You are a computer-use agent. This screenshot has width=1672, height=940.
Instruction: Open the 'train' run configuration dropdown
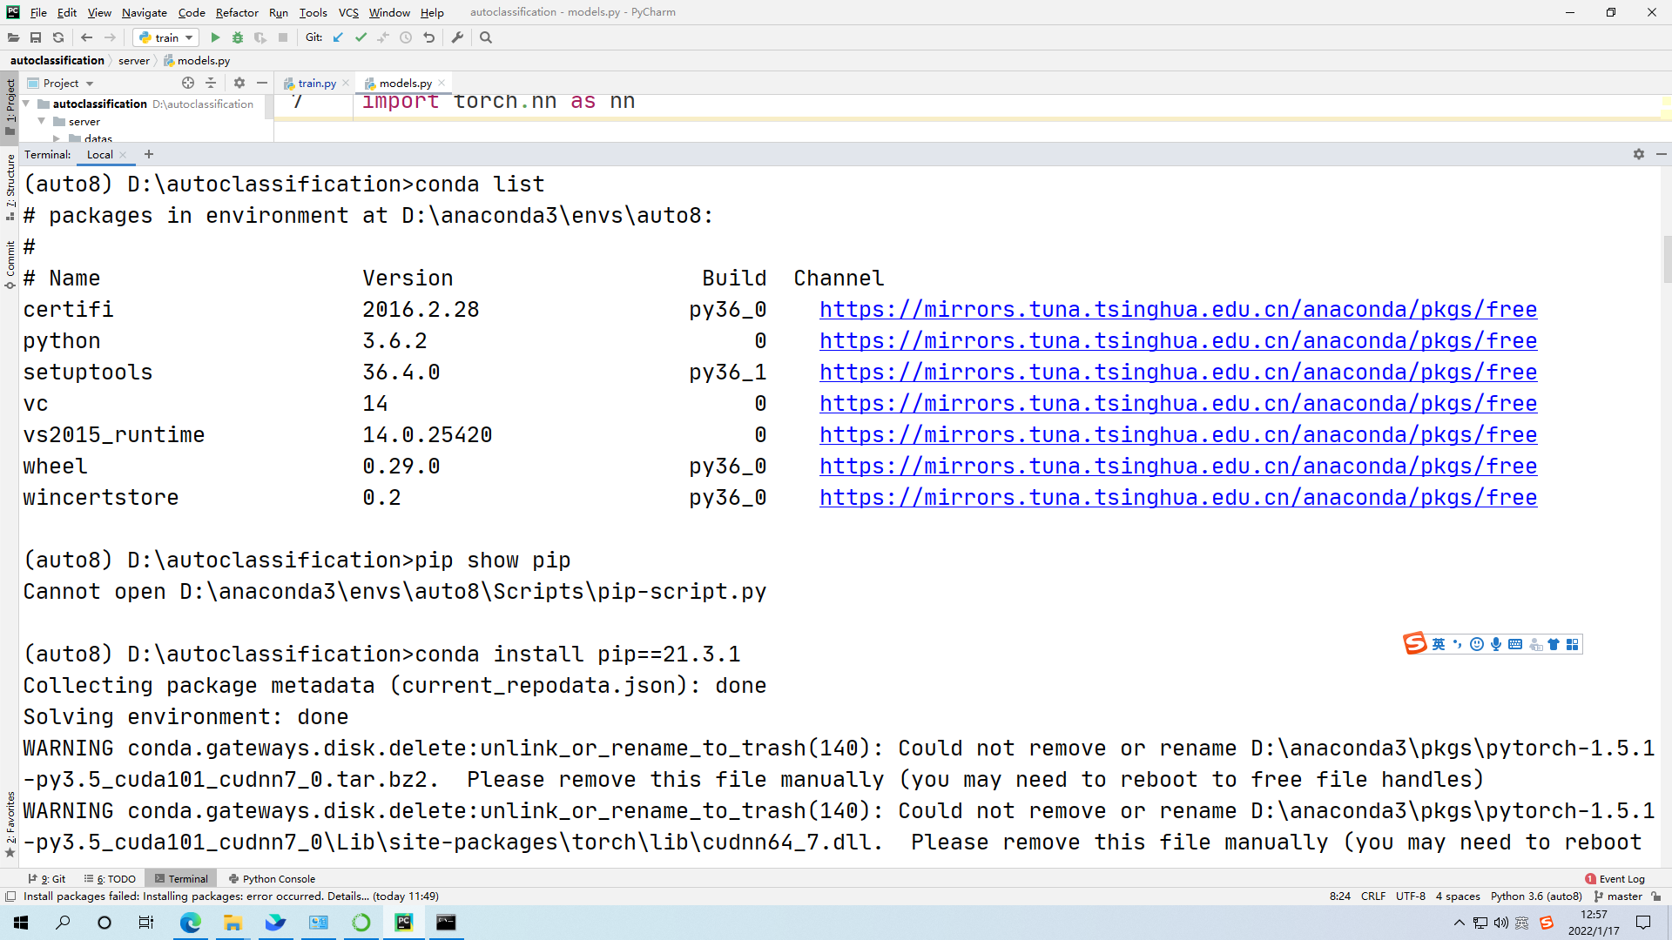point(165,37)
